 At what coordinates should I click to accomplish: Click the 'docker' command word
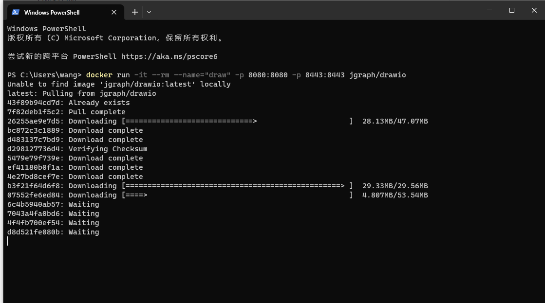99,75
